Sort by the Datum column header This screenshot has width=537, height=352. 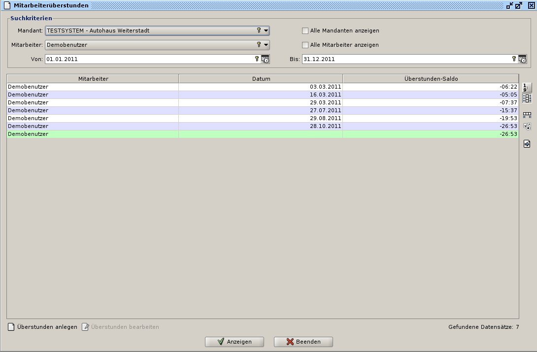(261, 79)
